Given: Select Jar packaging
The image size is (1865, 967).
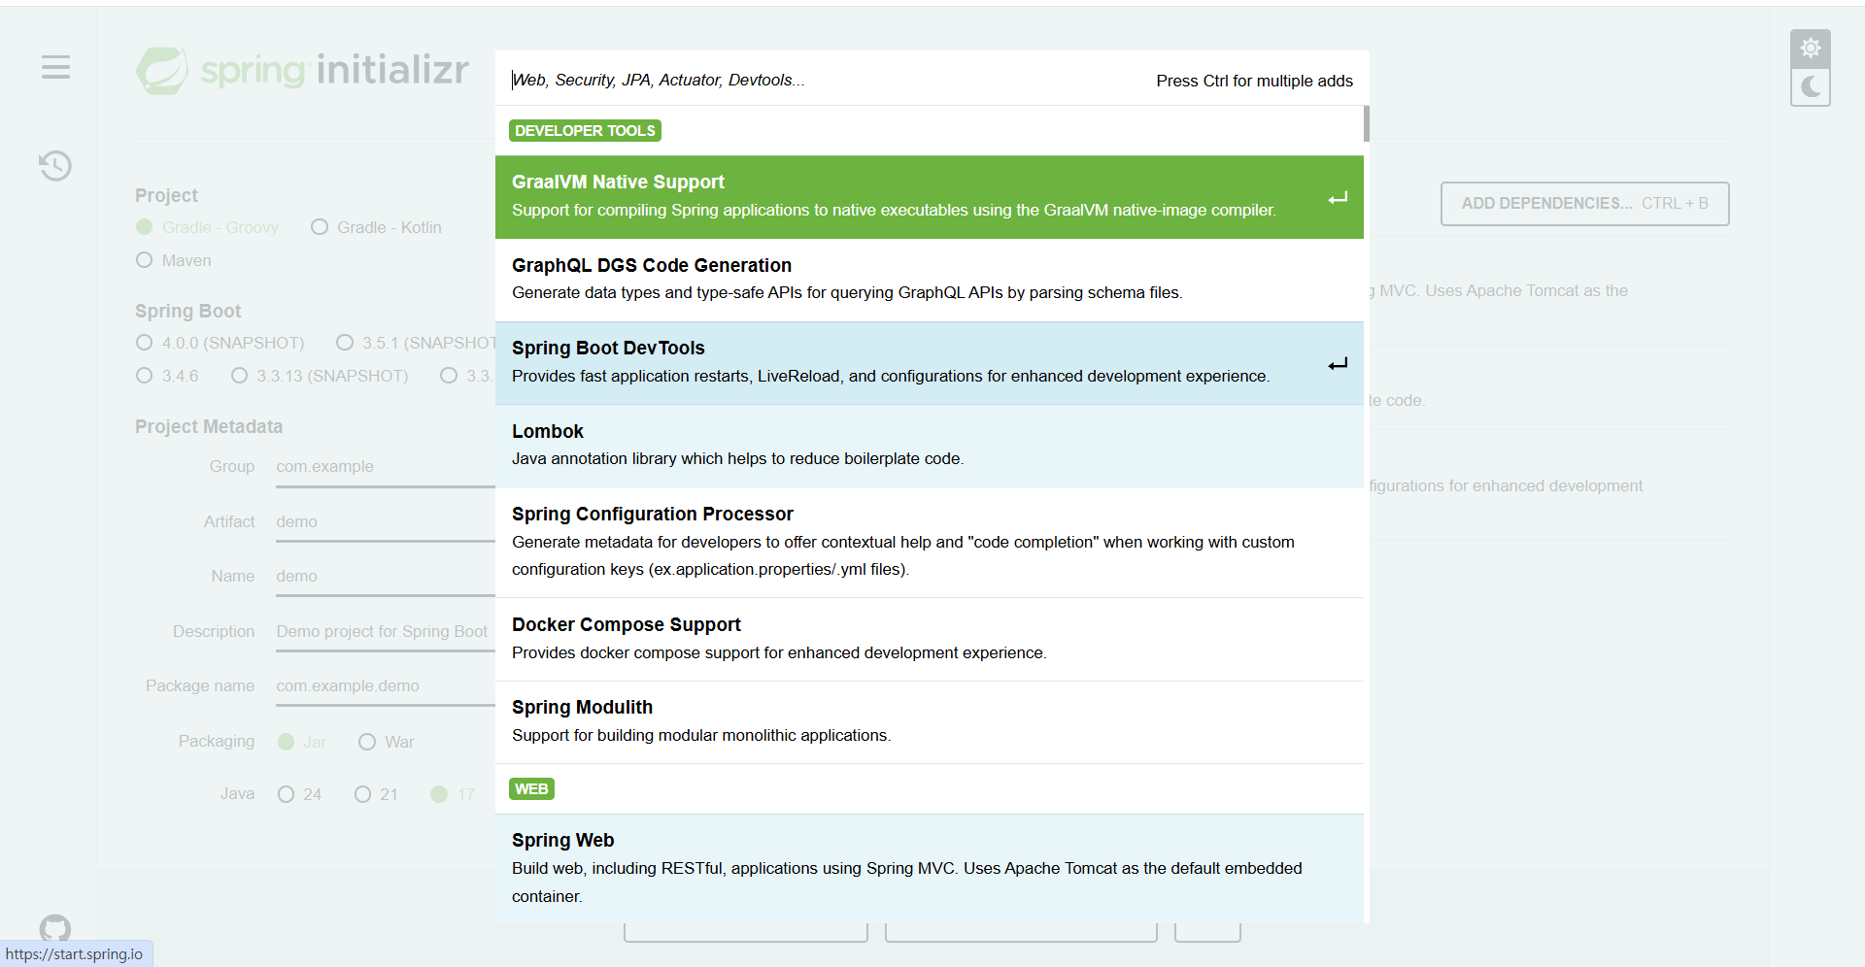Looking at the screenshot, I should (x=302, y=742).
